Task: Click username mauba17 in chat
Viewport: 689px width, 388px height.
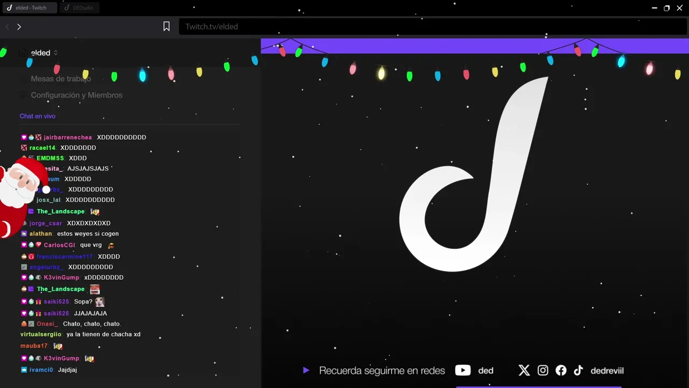Action: 34,346
